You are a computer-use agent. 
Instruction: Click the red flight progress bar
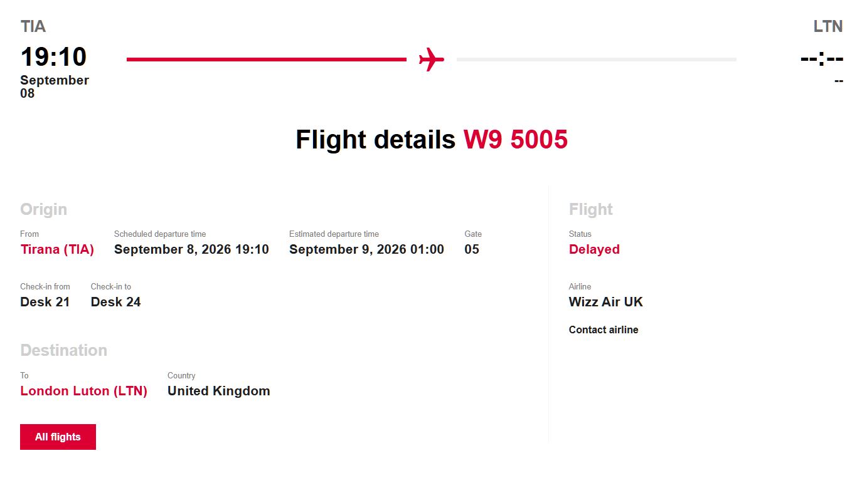point(267,60)
